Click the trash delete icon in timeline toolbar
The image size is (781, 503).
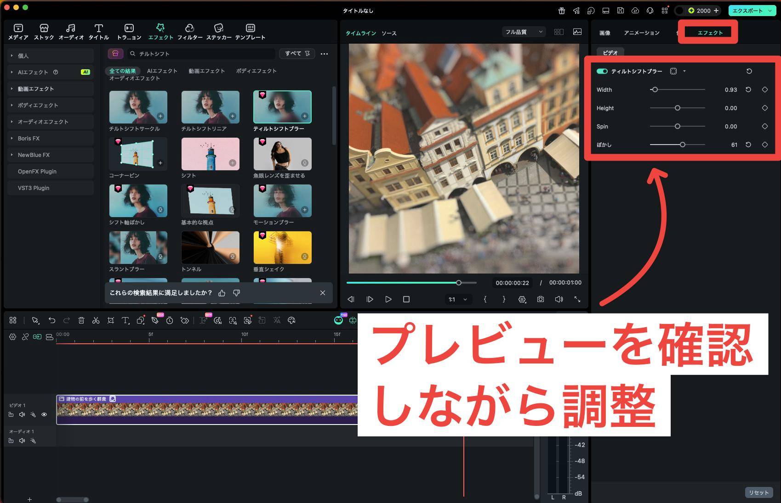pos(81,320)
